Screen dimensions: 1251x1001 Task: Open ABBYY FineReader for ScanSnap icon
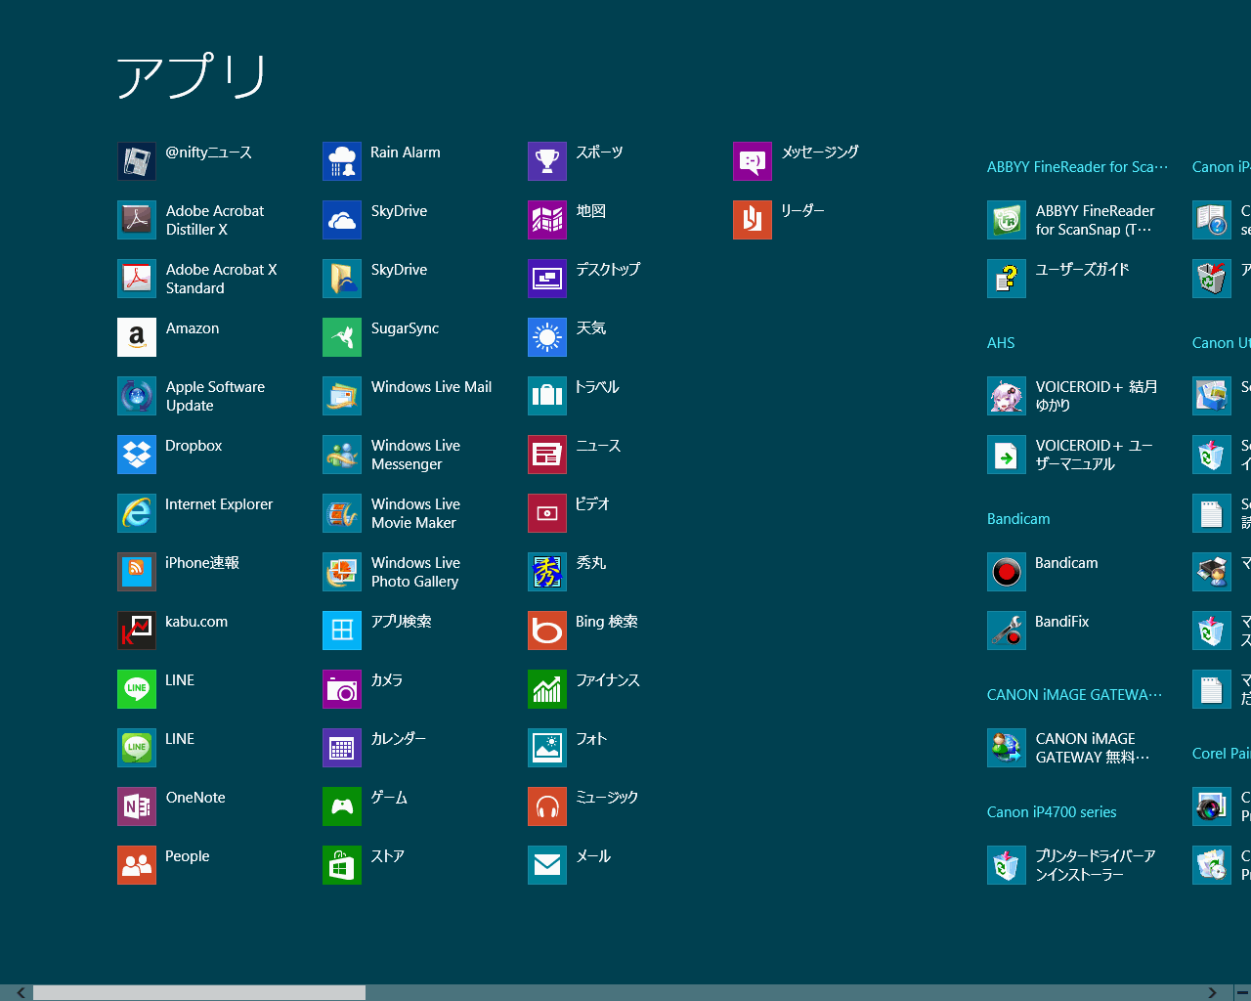click(1007, 220)
